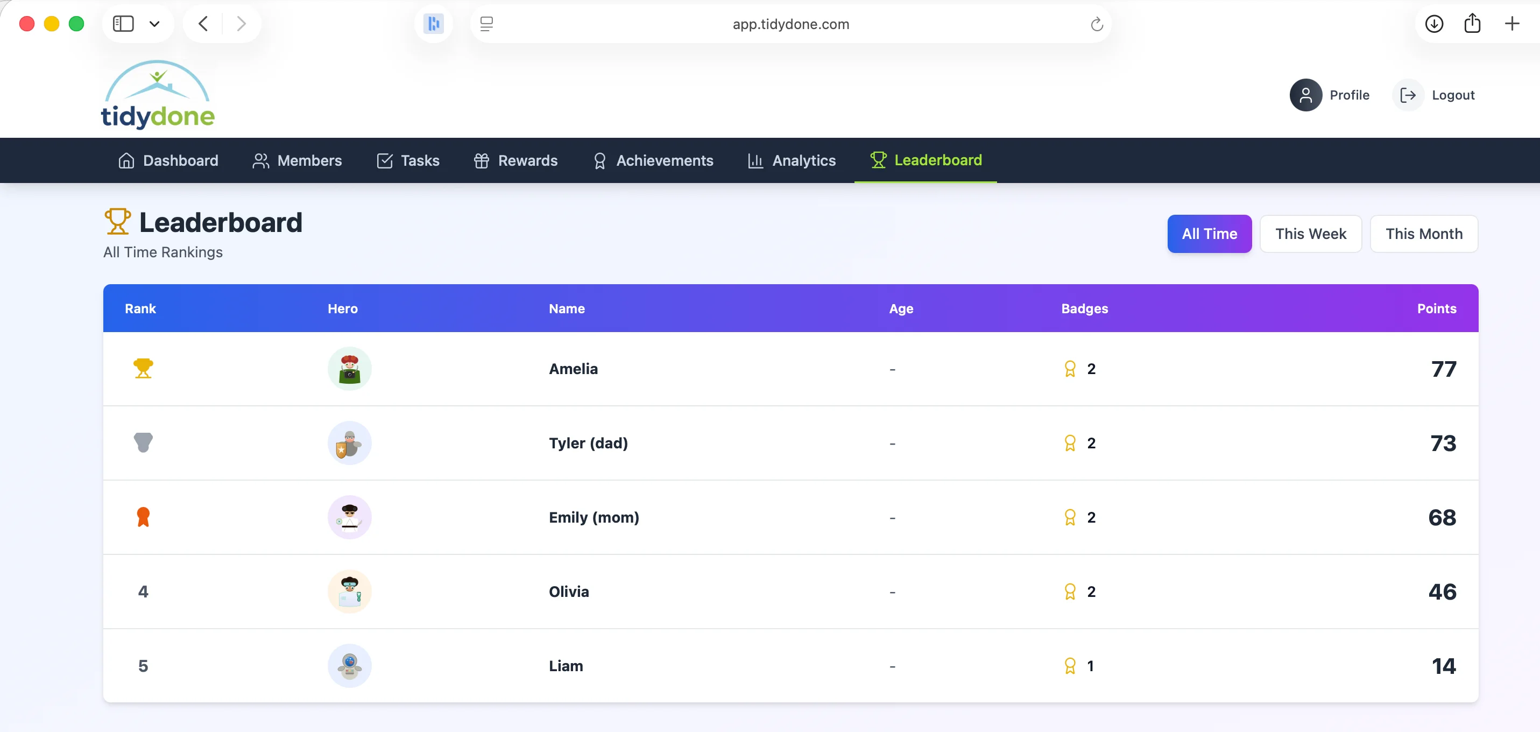The image size is (1540, 732).
Task: Open the Tasks tab
Action: point(408,160)
